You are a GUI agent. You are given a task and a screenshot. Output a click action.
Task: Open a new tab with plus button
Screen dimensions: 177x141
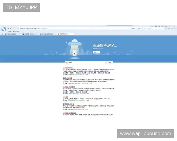[76, 34]
